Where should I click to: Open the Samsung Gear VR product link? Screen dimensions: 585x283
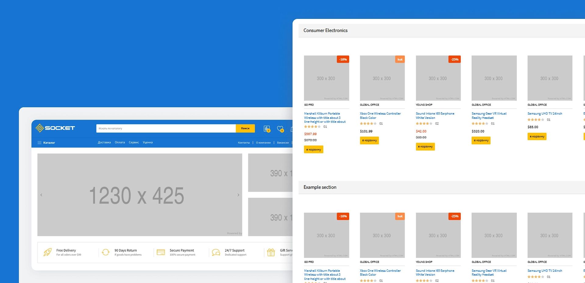(x=489, y=115)
